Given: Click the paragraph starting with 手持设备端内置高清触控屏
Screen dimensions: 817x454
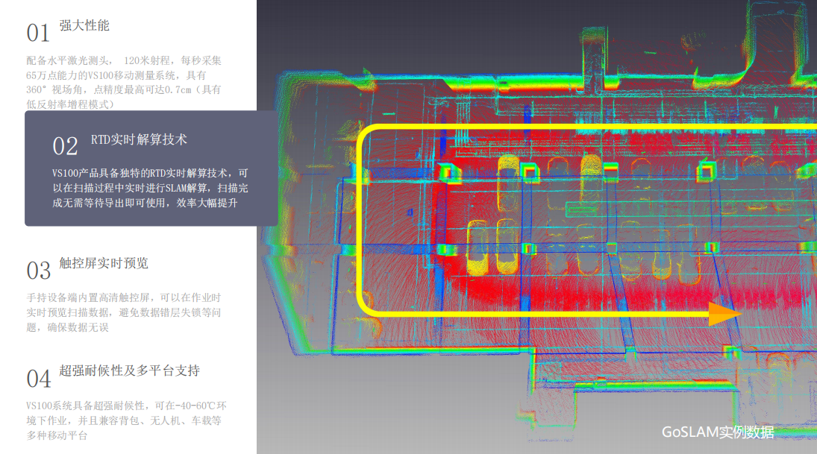Looking at the screenshot, I should [x=124, y=312].
